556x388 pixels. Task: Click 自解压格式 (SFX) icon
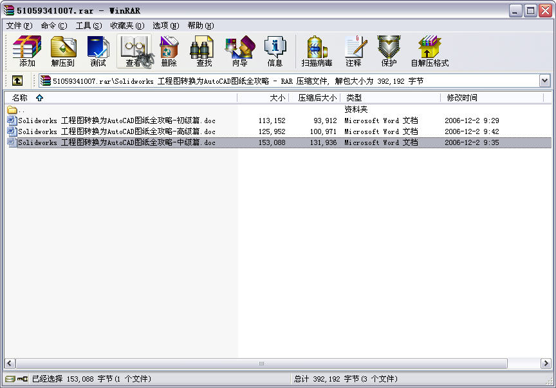point(430,52)
